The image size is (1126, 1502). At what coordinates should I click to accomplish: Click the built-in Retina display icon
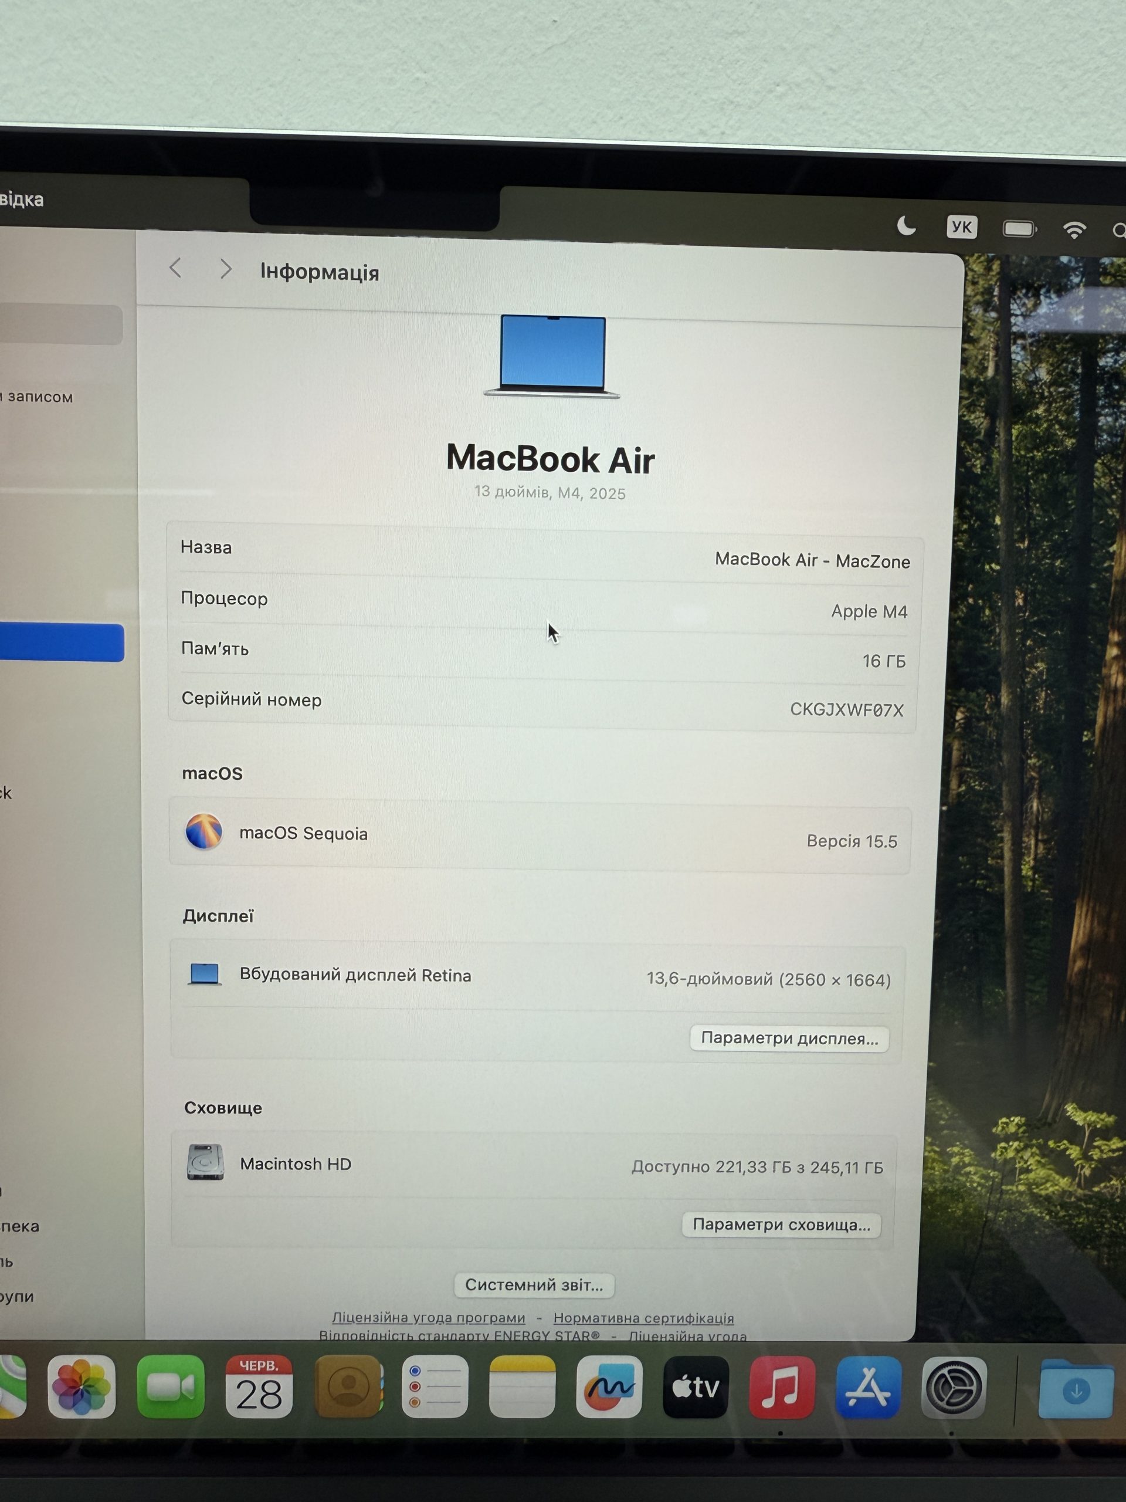coord(204,975)
